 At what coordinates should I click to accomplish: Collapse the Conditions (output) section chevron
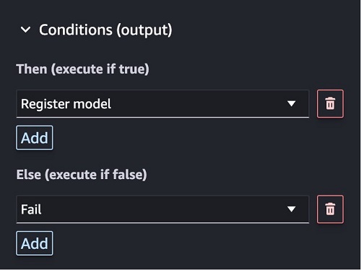[x=25, y=30]
